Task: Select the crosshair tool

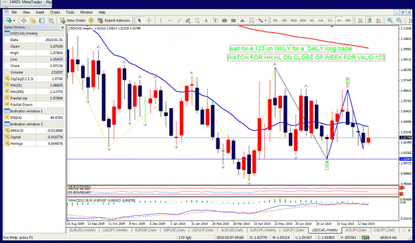Action: point(149,21)
